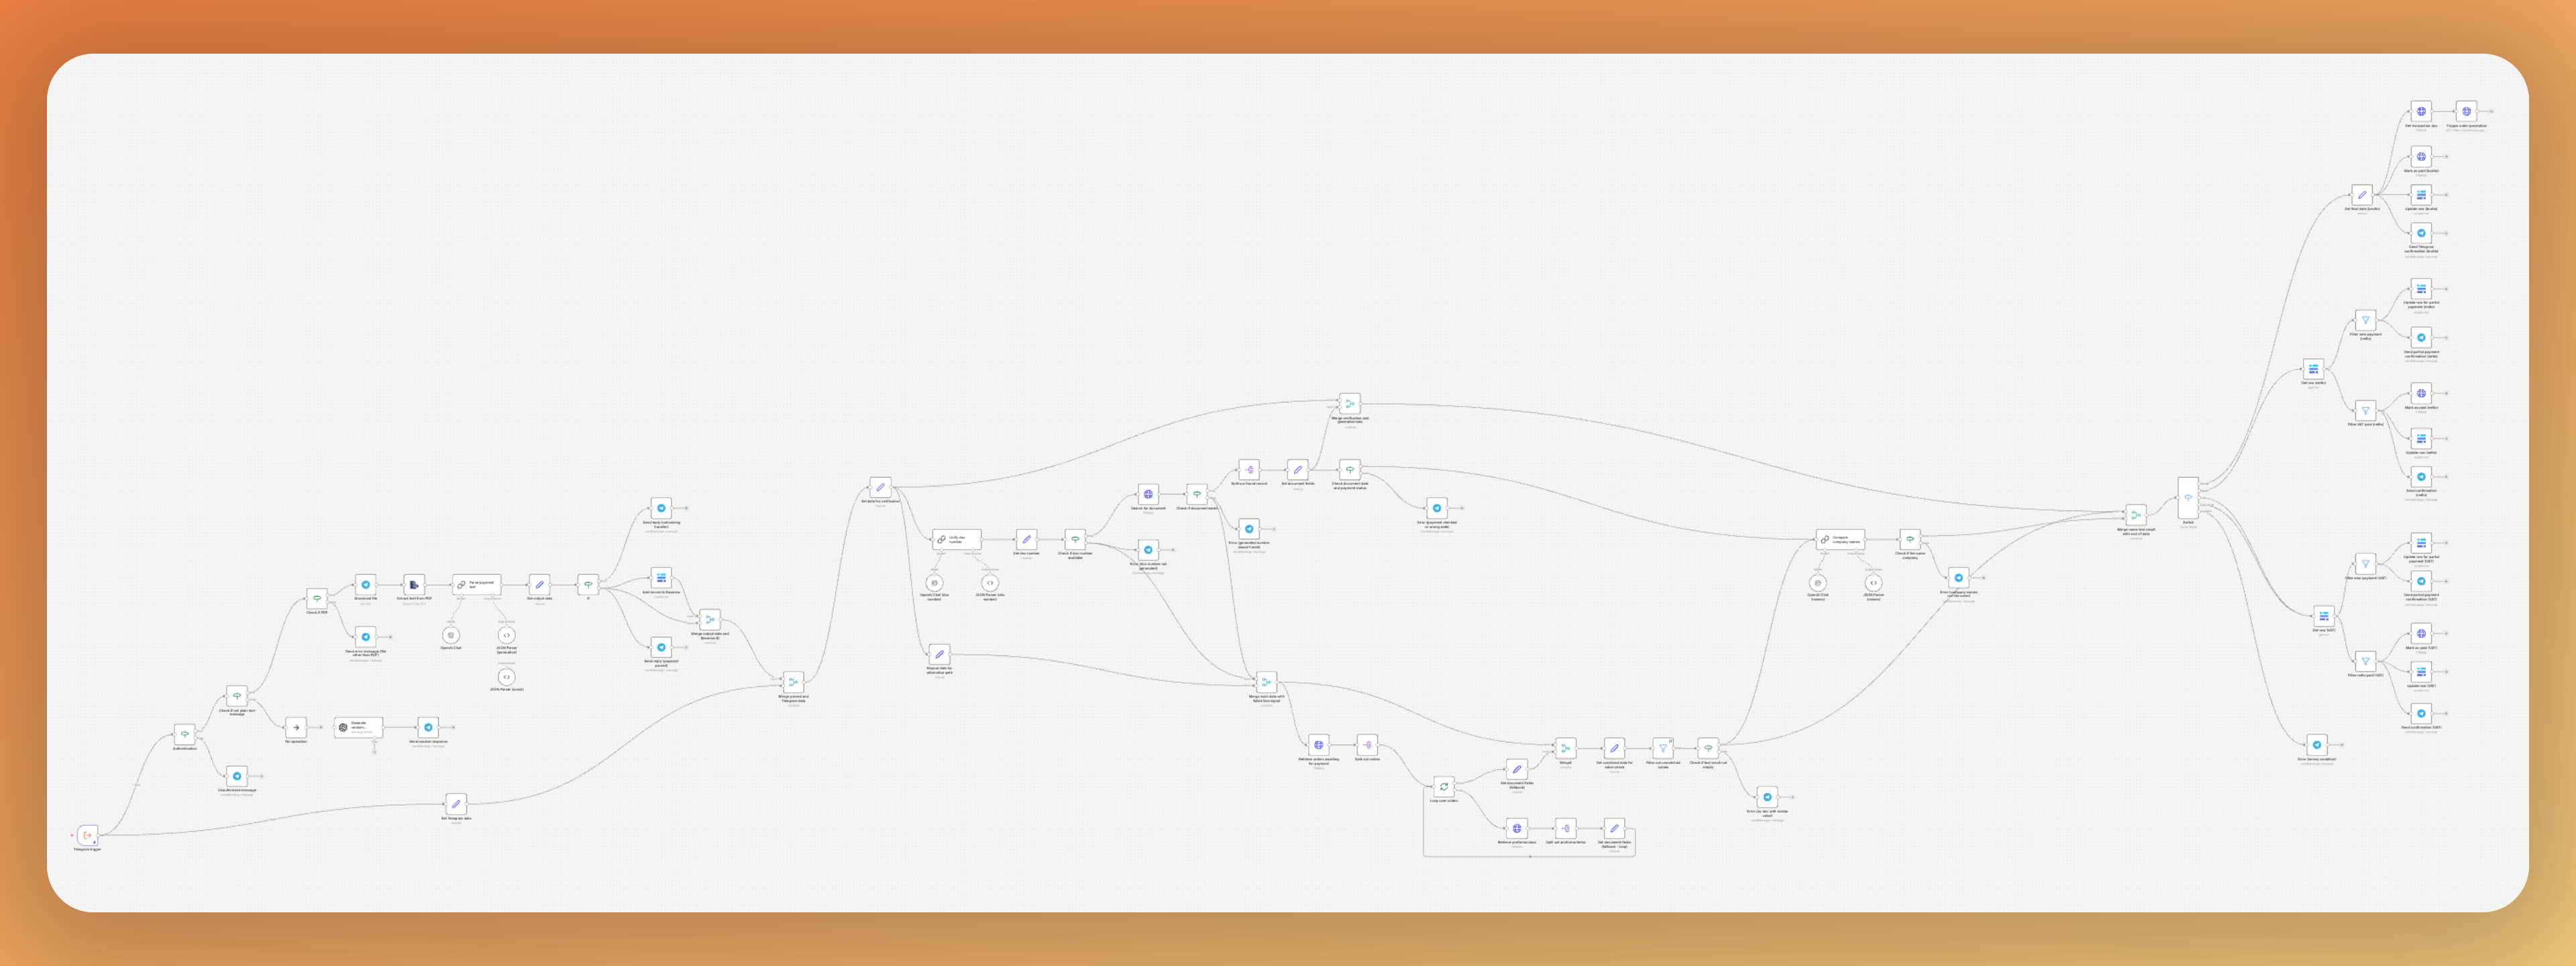Open the Add record to Baserow node

(x=661, y=578)
